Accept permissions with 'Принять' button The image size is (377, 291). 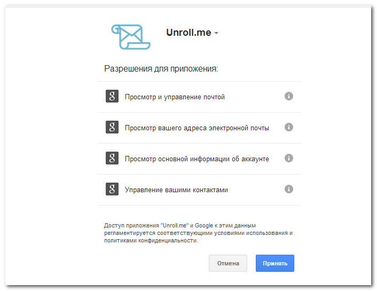[275, 263]
